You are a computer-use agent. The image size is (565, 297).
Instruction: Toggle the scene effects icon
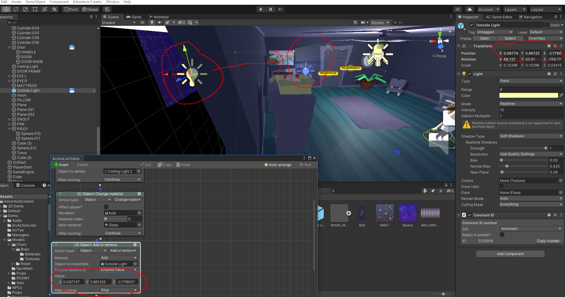(x=167, y=22)
